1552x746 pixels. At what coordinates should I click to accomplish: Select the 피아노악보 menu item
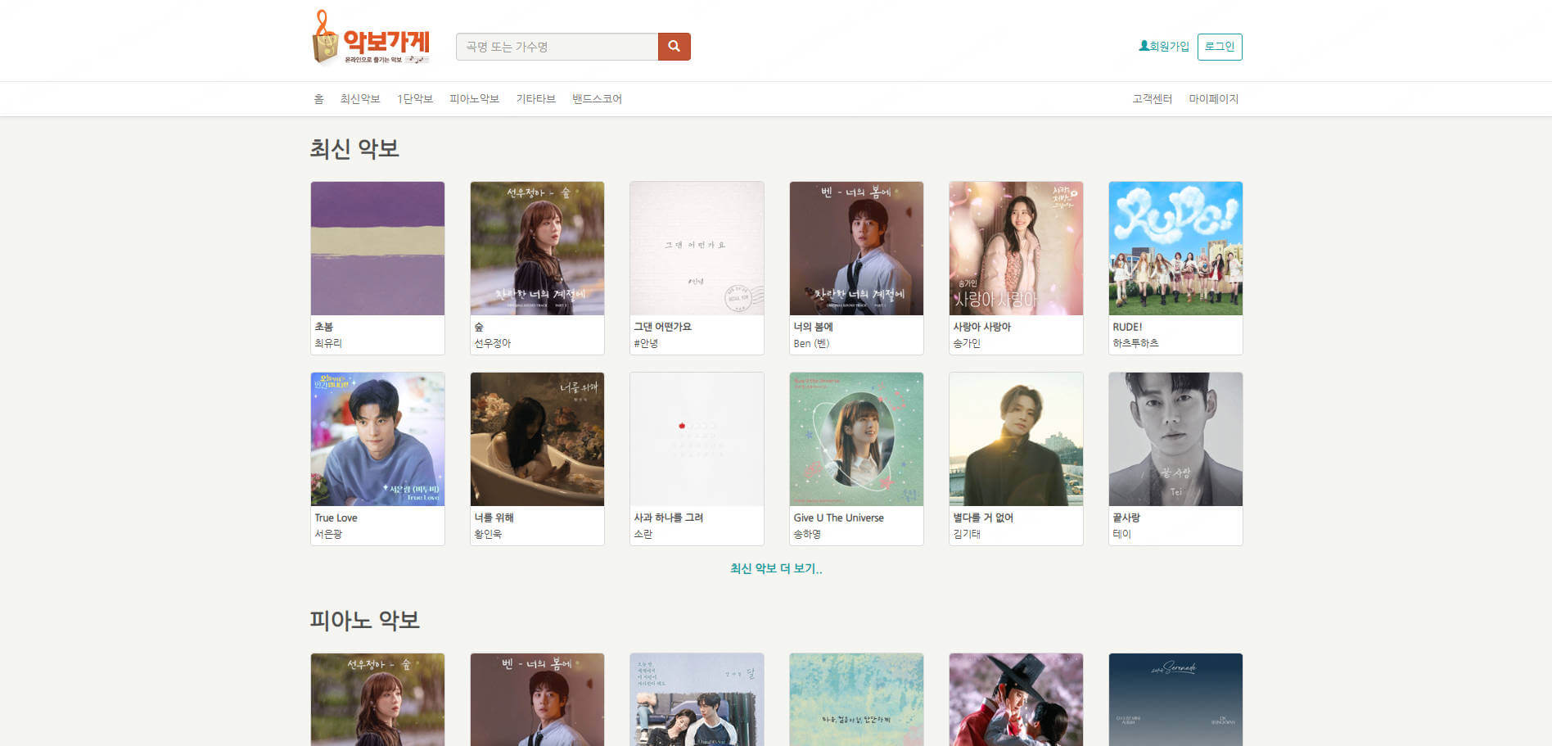[474, 99]
